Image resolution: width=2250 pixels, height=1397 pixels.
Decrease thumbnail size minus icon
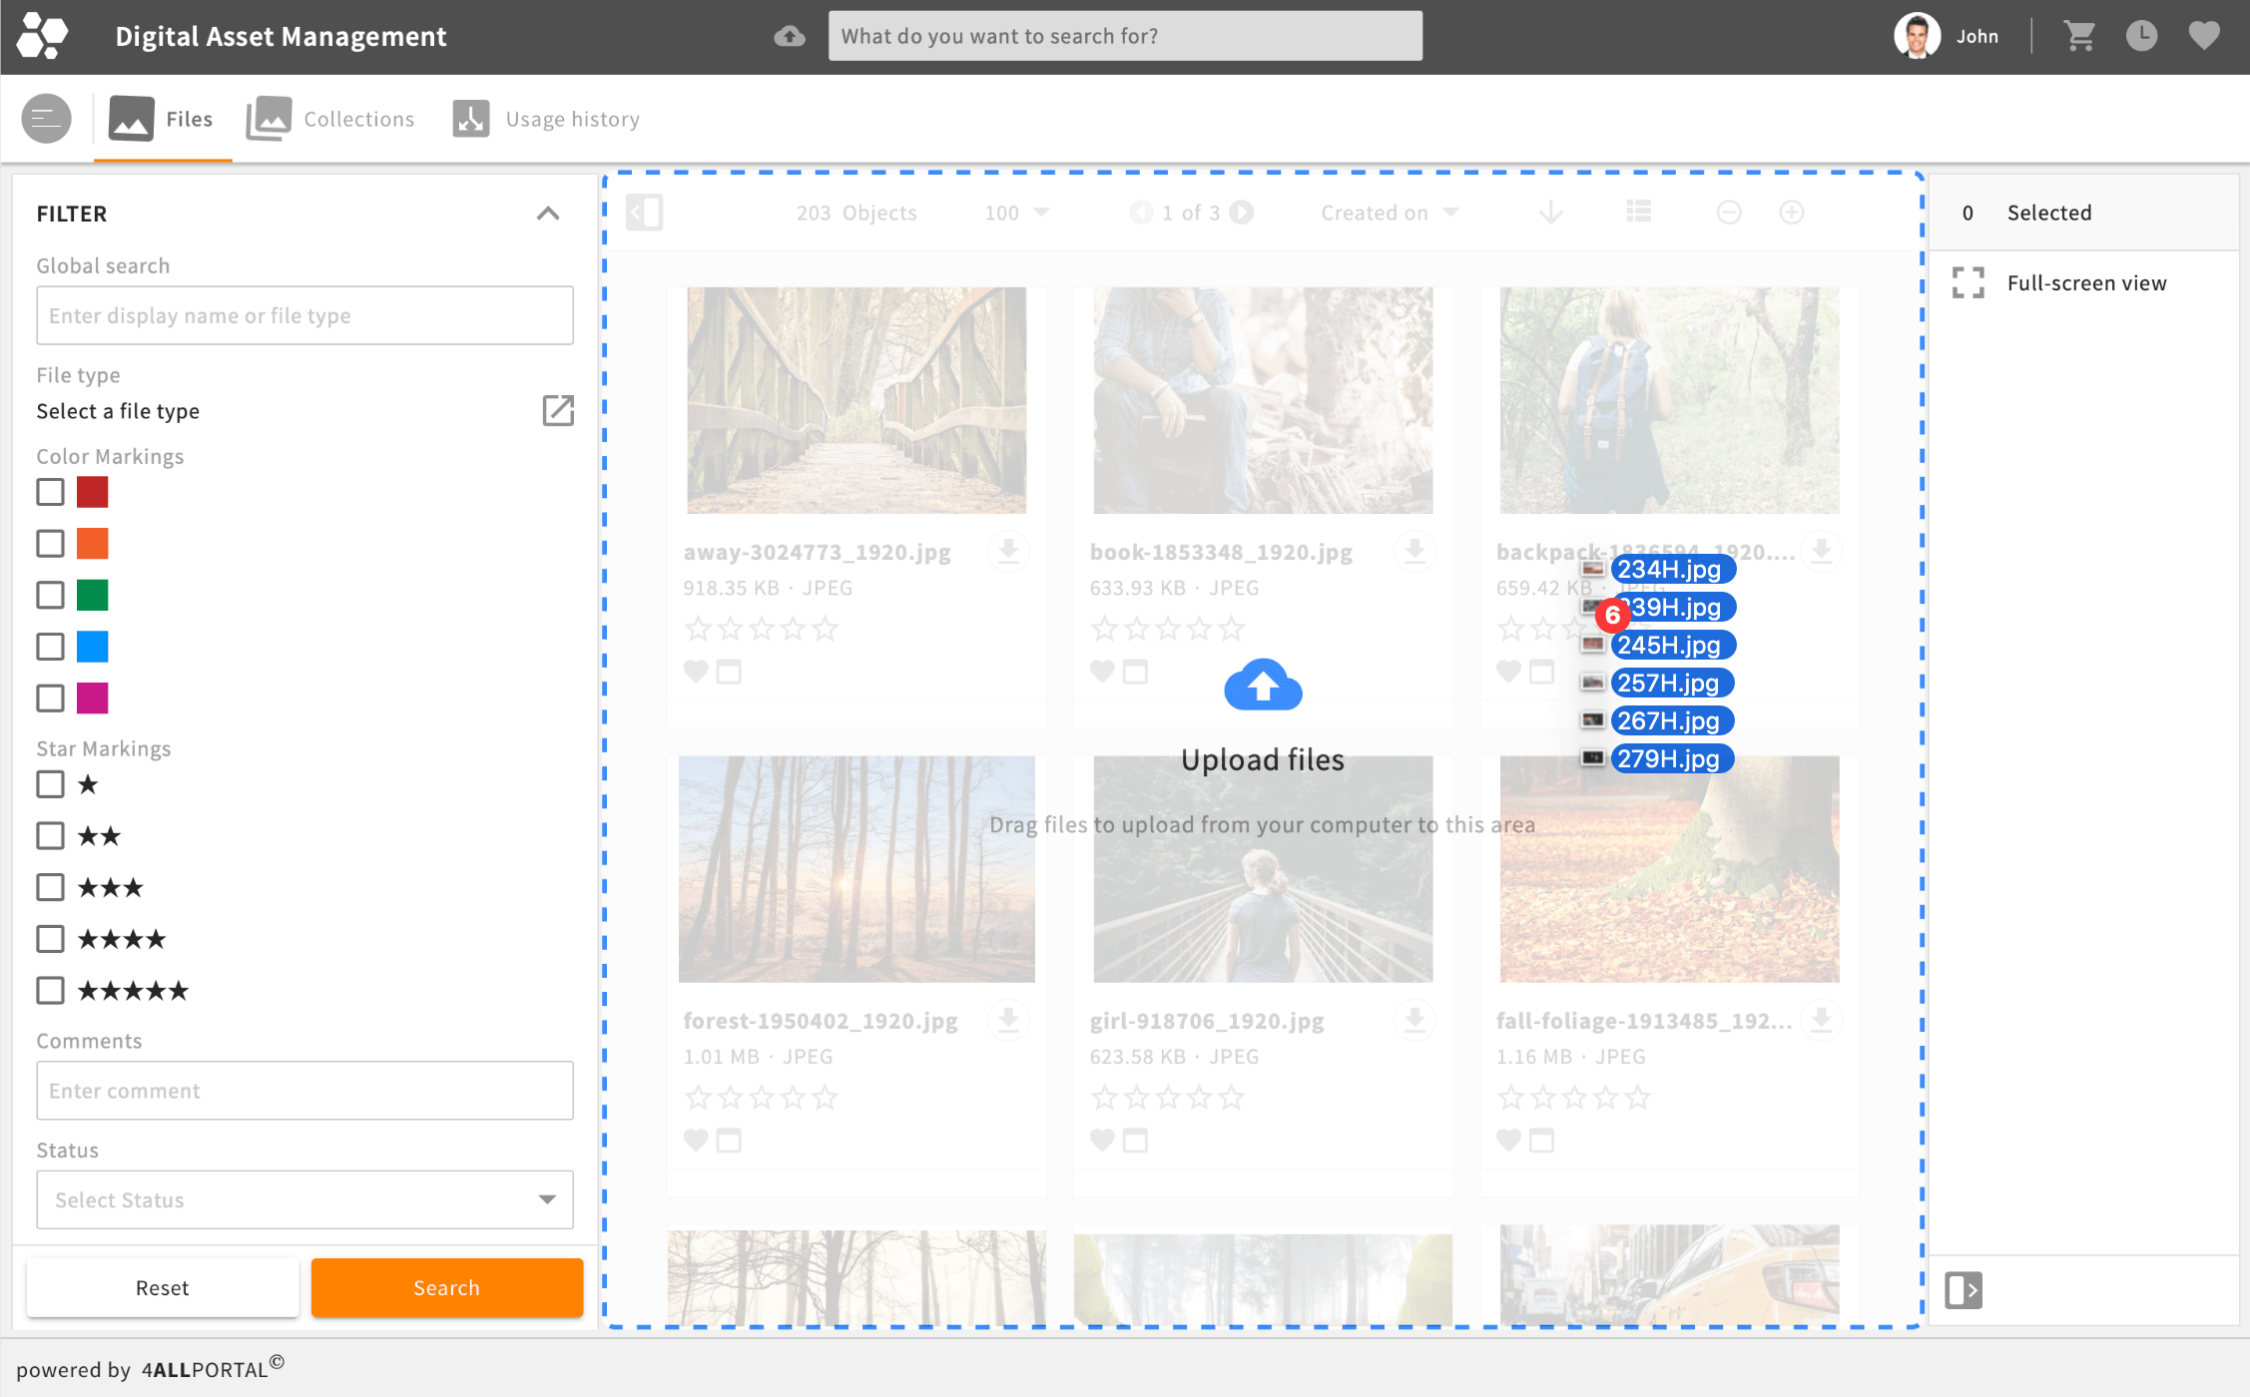1729,213
